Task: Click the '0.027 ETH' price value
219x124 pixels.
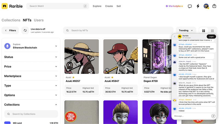Action: tap(149, 92)
